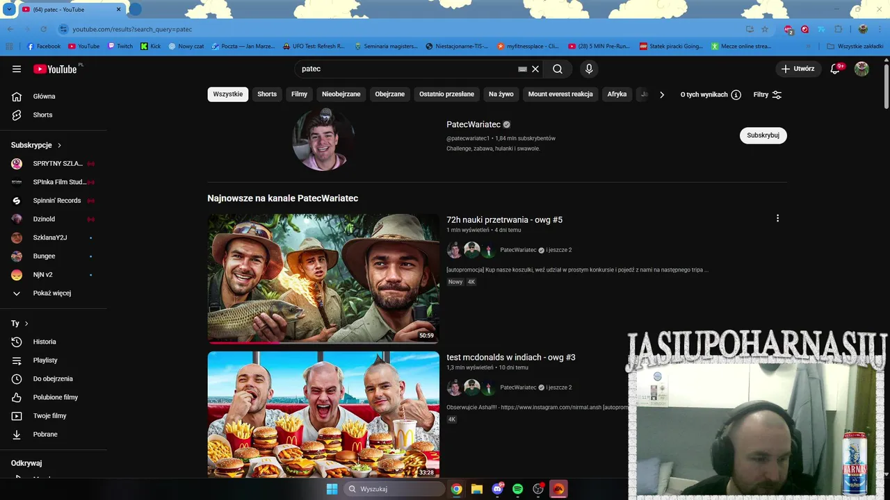The width and height of the screenshot is (890, 500).
Task: Expand the Subskrypcje section
Action: 36,145
